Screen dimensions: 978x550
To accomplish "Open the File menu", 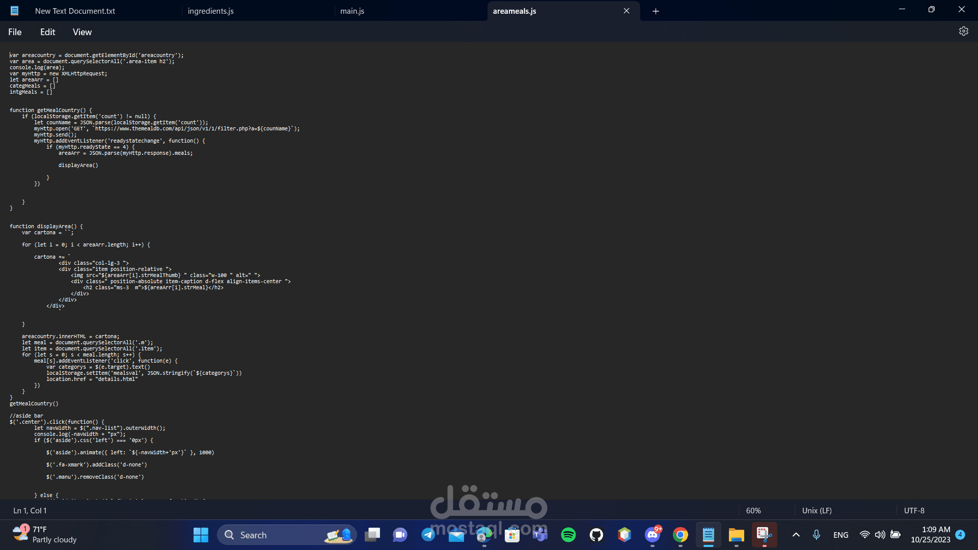I will point(15,32).
